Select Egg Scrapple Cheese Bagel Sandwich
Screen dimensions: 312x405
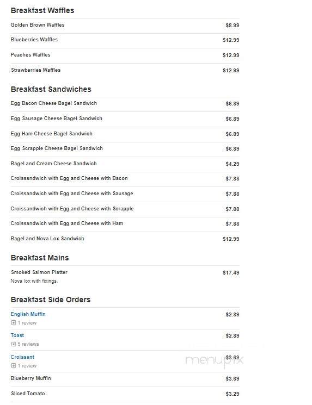[x=57, y=148]
